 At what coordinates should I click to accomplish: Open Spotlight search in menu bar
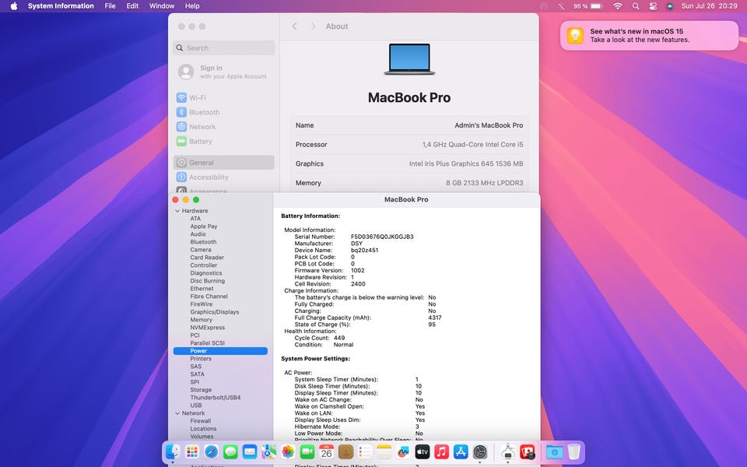pos(636,6)
